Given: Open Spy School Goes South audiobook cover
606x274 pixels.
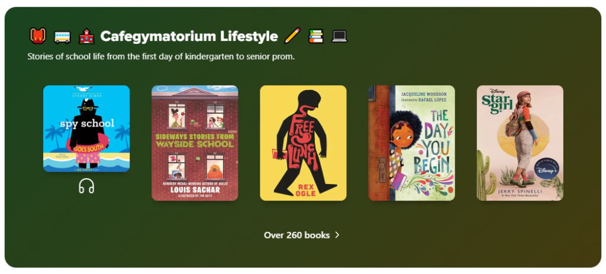Looking at the screenshot, I should 86,128.
